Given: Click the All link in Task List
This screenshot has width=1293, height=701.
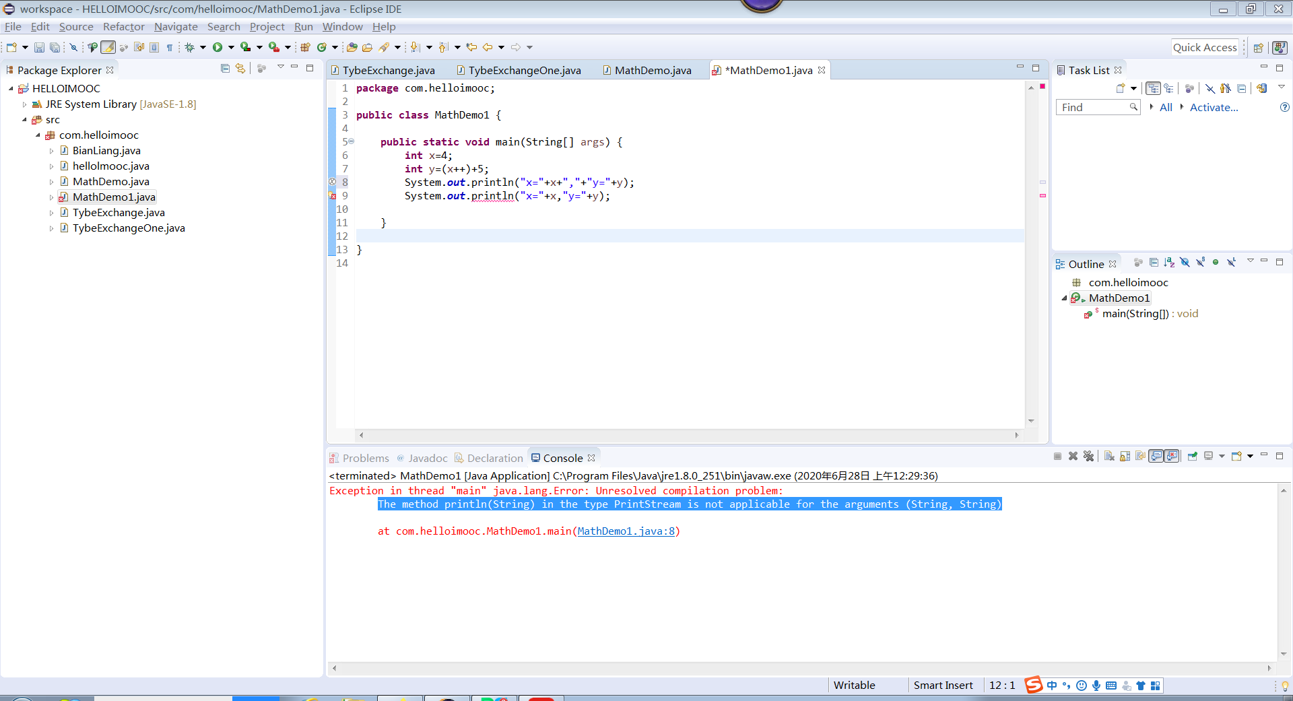Looking at the screenshot, I should click(x=1166, y=107).
